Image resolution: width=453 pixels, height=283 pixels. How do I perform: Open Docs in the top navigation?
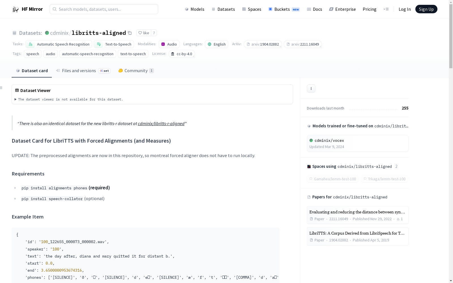[315, 9]
